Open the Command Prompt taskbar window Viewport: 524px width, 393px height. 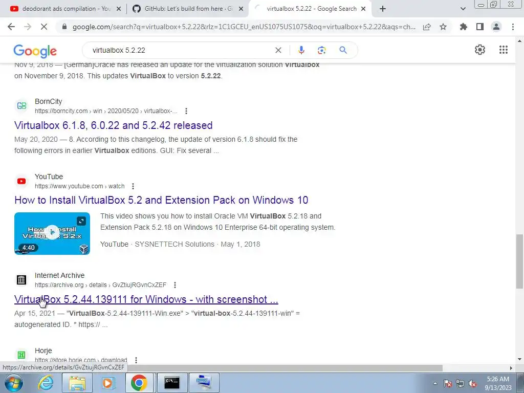coord(171,383)
